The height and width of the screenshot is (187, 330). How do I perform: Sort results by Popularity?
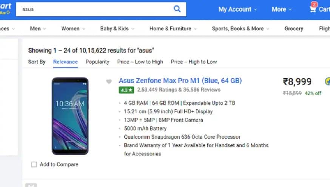[97, 62]
